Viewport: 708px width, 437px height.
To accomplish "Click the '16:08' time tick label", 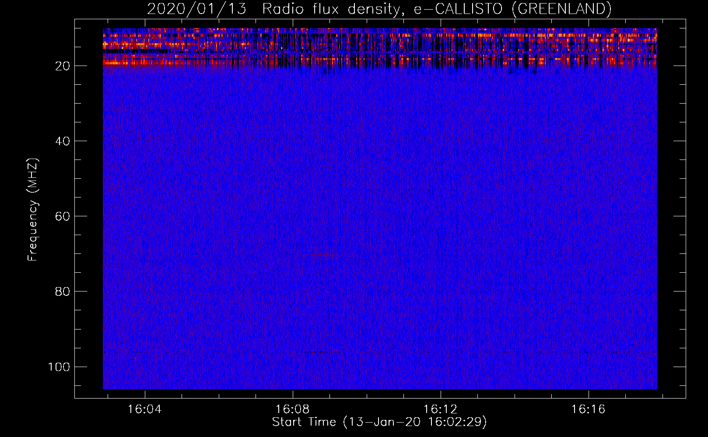I will [x=292, y=409].
